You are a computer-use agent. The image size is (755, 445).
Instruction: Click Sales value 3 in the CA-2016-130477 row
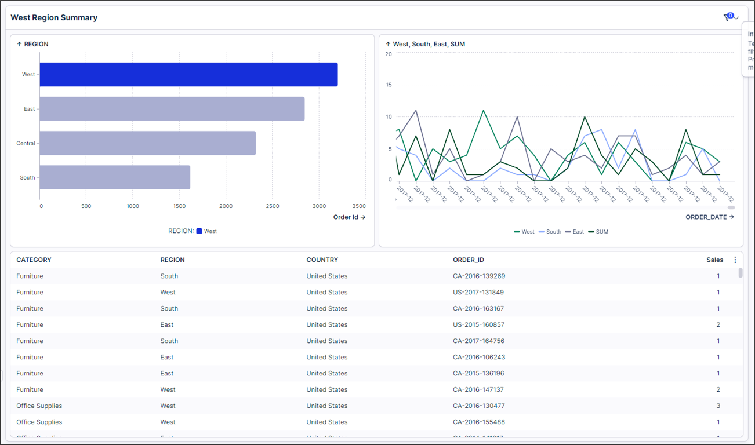pyautogui.click(x=718, y=406)
